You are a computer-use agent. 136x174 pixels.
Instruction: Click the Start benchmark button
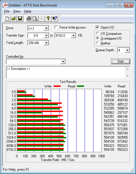(120, 61)
